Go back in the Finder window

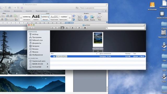coord(30,28)
